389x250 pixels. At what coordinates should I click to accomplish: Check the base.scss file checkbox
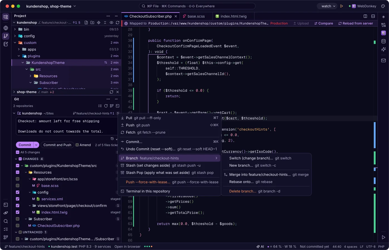(18, 186)
